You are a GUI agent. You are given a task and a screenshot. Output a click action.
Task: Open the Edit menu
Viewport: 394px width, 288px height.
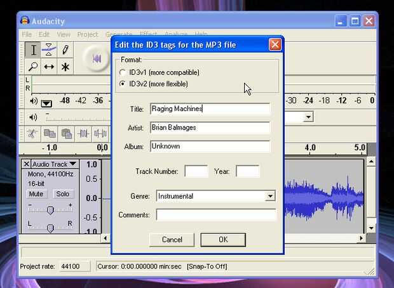tap(44, 34)
